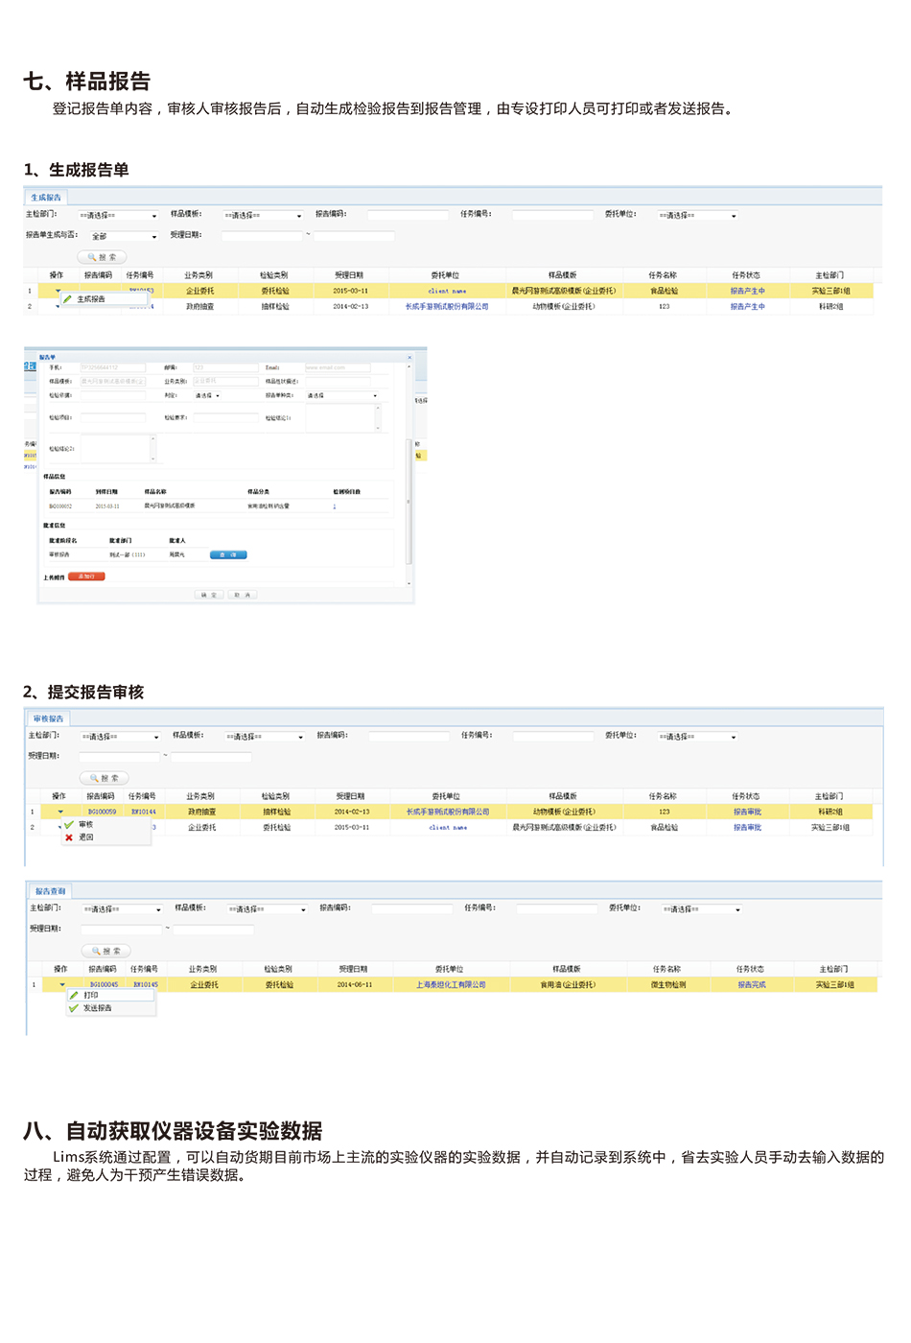The width and height of the screenshot is (911, 1343).
Task: Click the 报告编码 field in 审核报告 panel
Action: click(x=409, y=737)
